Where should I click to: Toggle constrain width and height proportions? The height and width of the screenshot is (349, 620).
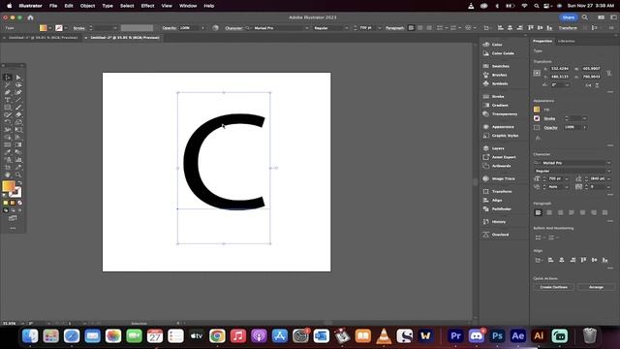(609, 73)
